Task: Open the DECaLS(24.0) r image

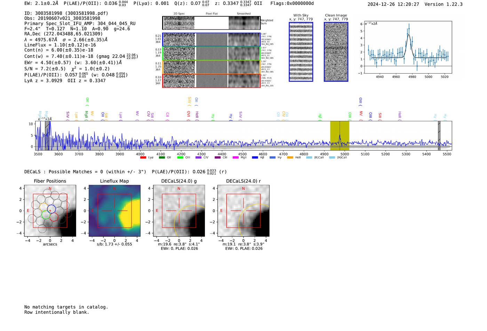Action: (243, 211)
